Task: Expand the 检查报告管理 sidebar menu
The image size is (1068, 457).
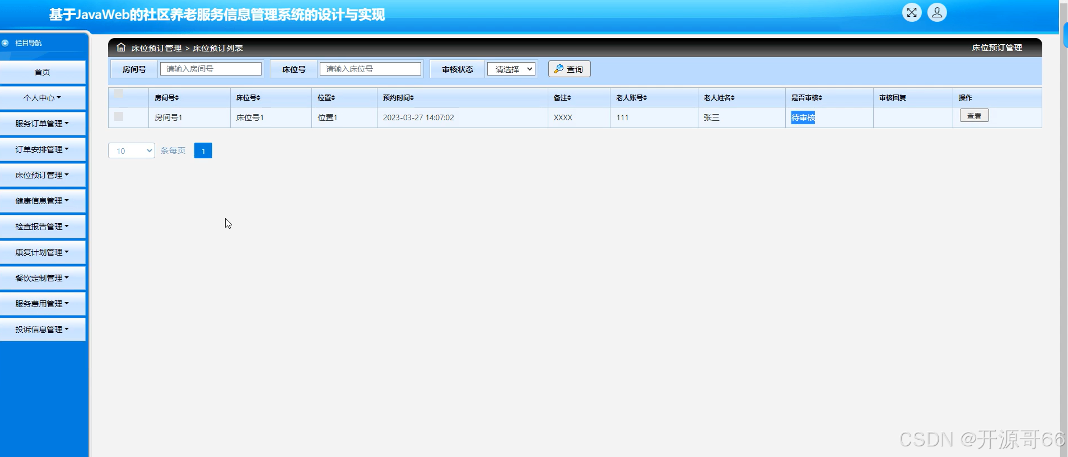Action: point(43,227)
